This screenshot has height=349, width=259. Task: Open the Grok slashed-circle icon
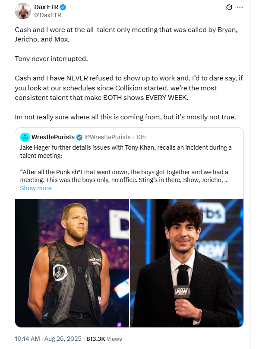pyautogui.click(x=229, y=7)
